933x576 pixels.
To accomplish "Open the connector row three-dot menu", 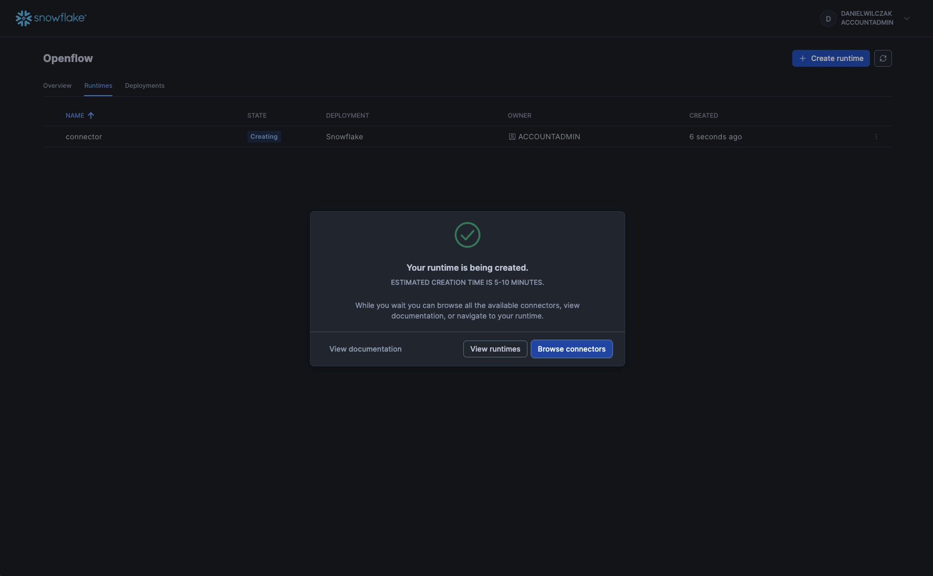I will point(876,137).
